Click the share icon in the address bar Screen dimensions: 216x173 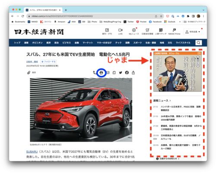pyautogui.click(x=156, y=16)
